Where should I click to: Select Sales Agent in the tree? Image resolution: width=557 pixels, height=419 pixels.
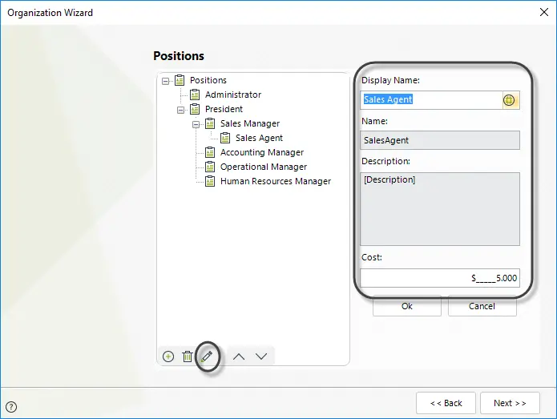[x=259, y=138]
